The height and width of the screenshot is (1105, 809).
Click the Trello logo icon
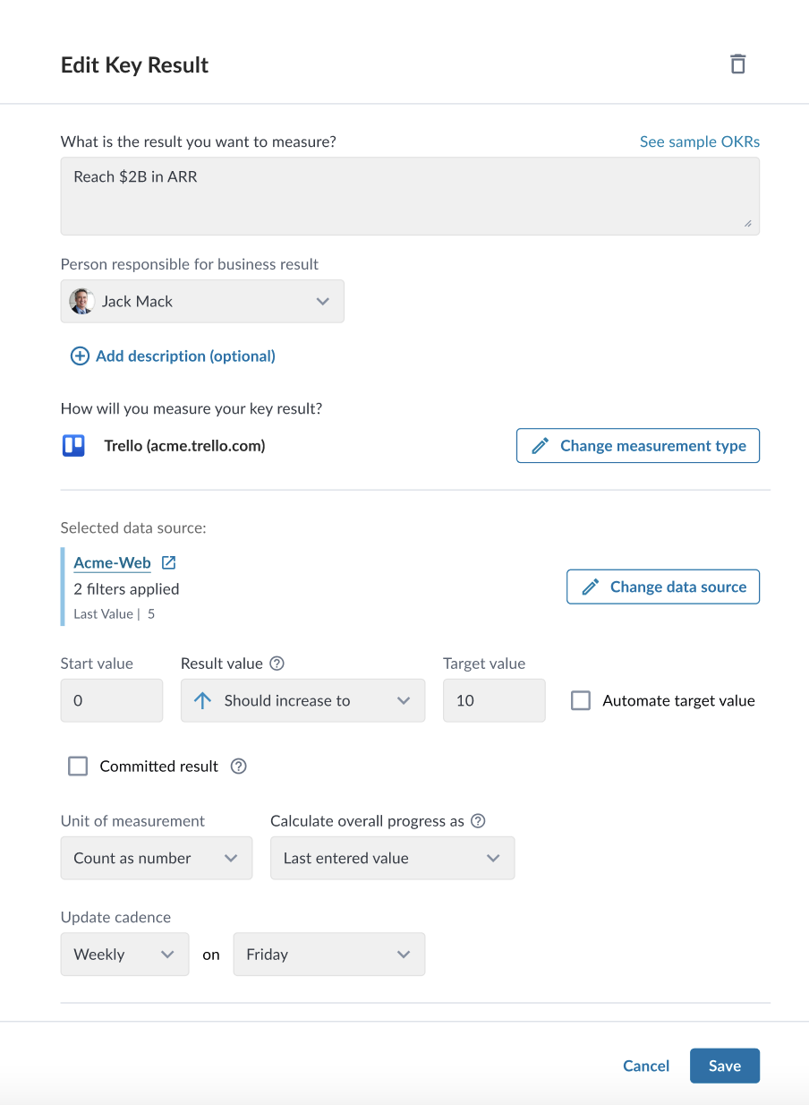tap(73, 446)
